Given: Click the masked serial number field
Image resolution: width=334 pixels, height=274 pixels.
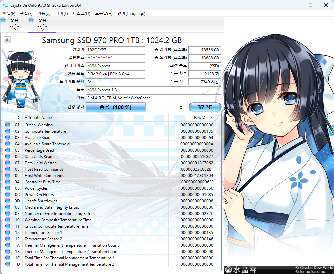Looking at the screenshot, I should [x=115, y=58].
